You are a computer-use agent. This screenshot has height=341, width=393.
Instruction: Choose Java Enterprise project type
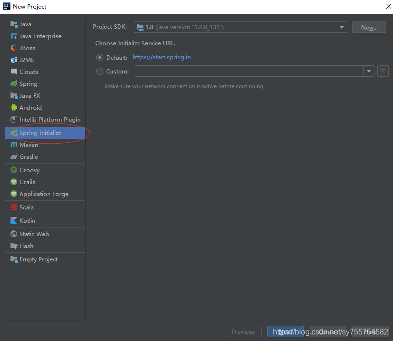tap(45, 36)
